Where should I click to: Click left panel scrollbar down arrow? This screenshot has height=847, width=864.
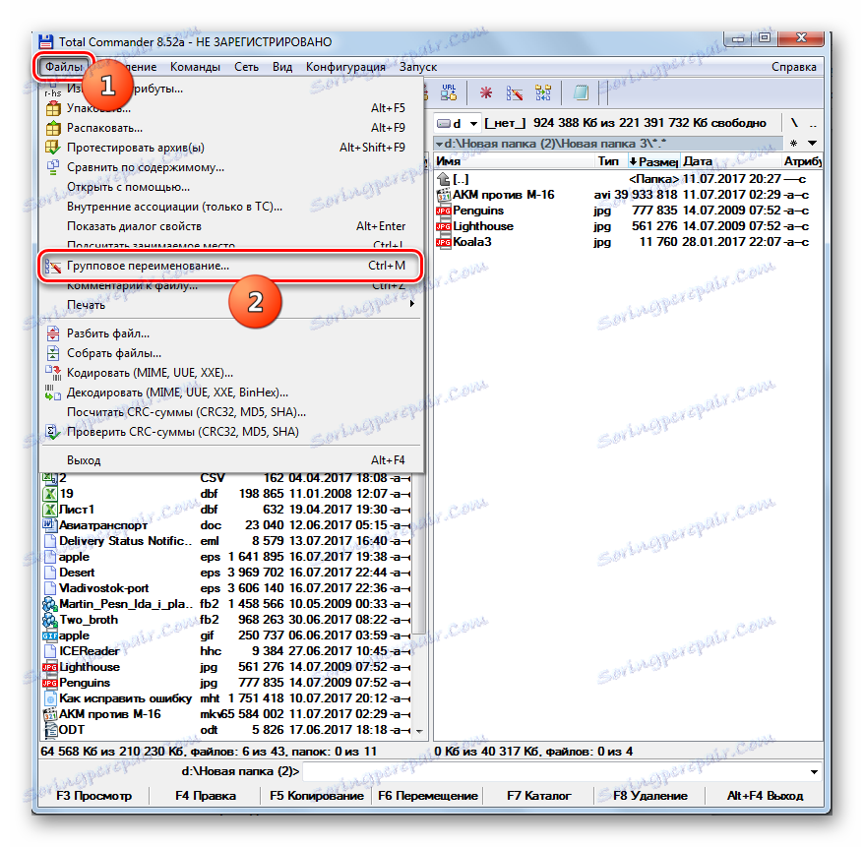point(419,732)
